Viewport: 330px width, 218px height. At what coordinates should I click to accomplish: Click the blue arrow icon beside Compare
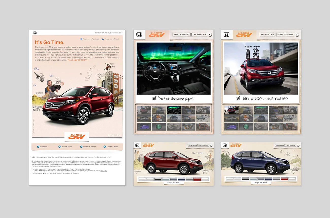[38, 147]
